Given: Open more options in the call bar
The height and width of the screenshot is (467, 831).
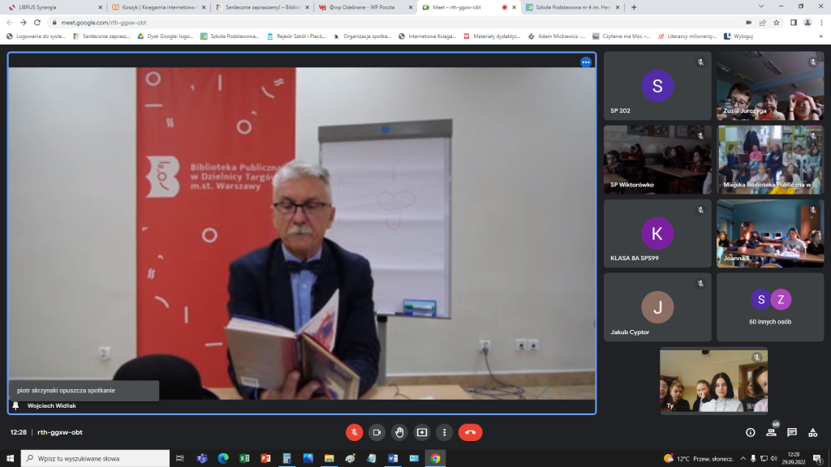Looking at the screenshot, I should pos(444,432).
